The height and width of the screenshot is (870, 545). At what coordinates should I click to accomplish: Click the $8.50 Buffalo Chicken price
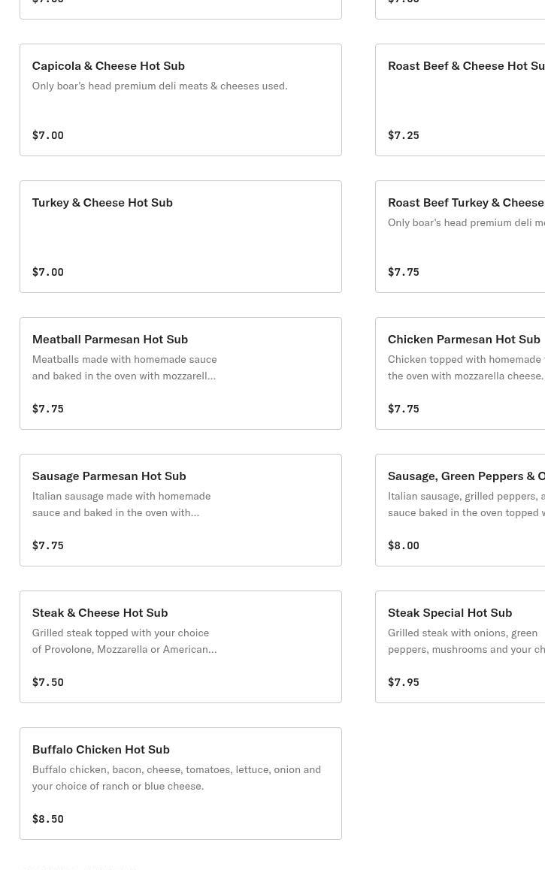(48, 819)
